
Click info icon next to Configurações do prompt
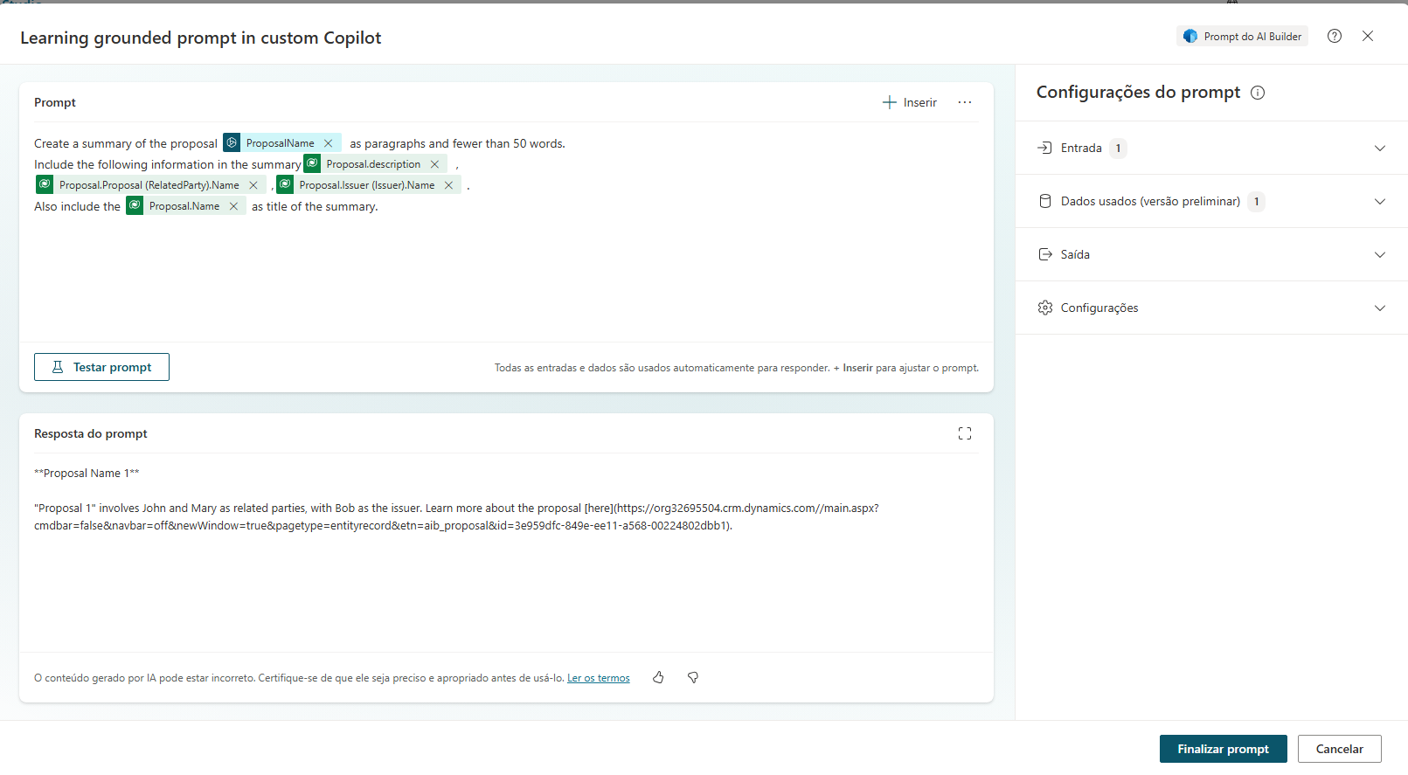click(x=1258, y=93)
